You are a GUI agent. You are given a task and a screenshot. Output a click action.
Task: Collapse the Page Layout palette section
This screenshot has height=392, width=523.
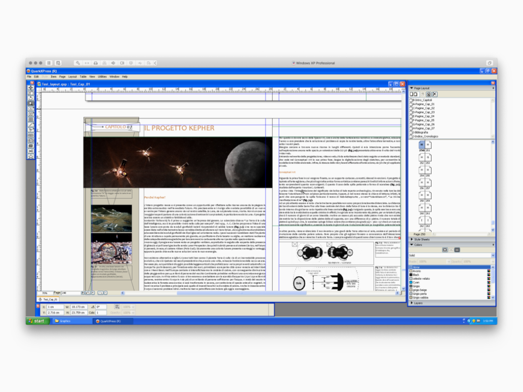point(412,88)
